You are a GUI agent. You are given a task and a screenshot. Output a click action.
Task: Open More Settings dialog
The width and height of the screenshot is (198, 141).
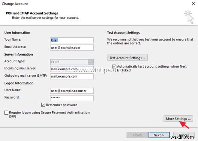pyautogui.click(x=178, y=118)
